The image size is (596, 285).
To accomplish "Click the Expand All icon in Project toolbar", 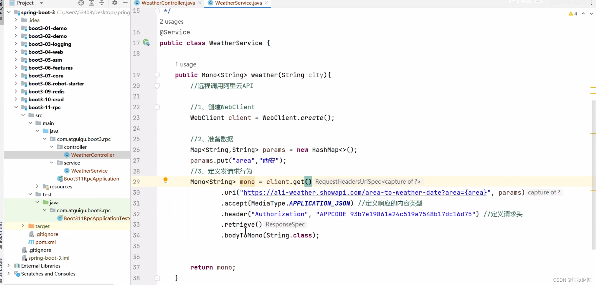I will click(91, 3).
